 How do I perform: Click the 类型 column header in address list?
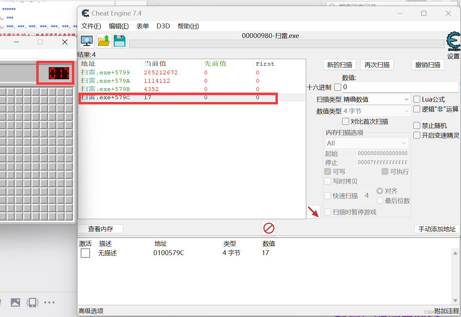point(229,244)
